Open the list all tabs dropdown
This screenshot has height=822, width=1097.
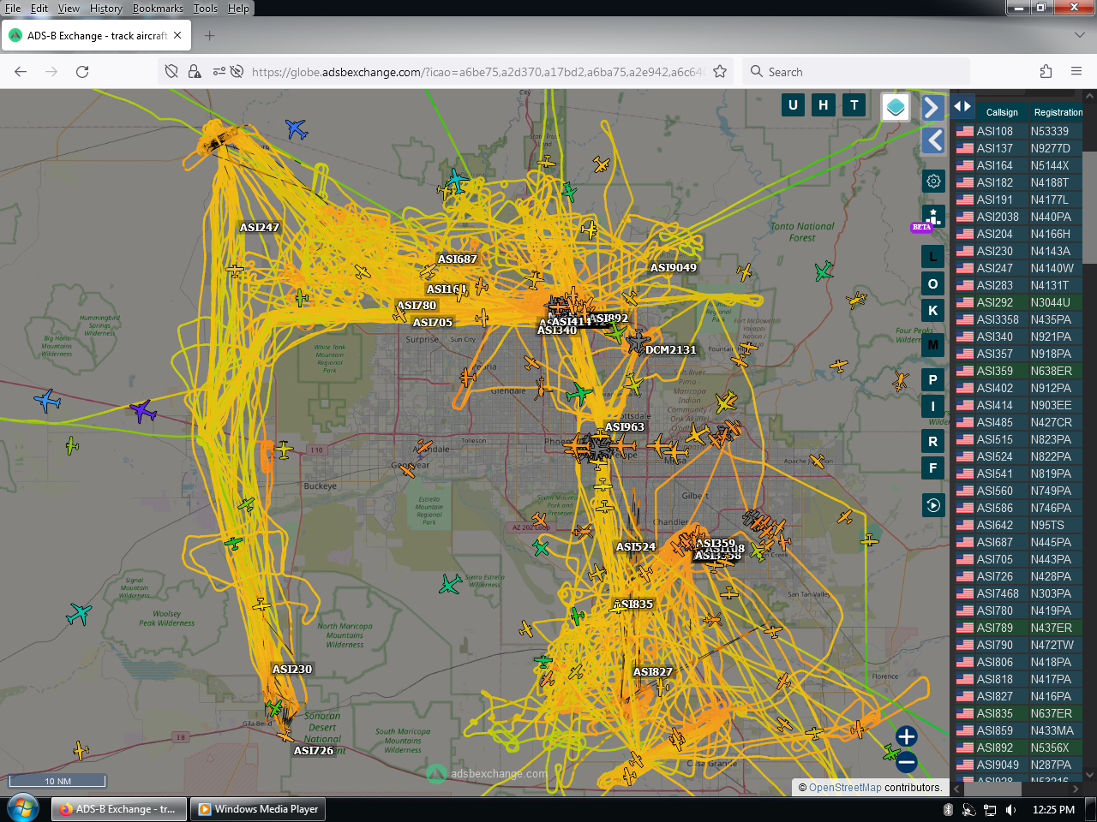click(1079, 36)
